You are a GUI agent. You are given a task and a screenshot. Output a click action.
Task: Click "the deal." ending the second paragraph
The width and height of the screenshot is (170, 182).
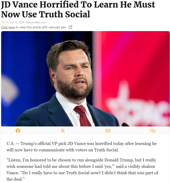click(x=16, y=179)
